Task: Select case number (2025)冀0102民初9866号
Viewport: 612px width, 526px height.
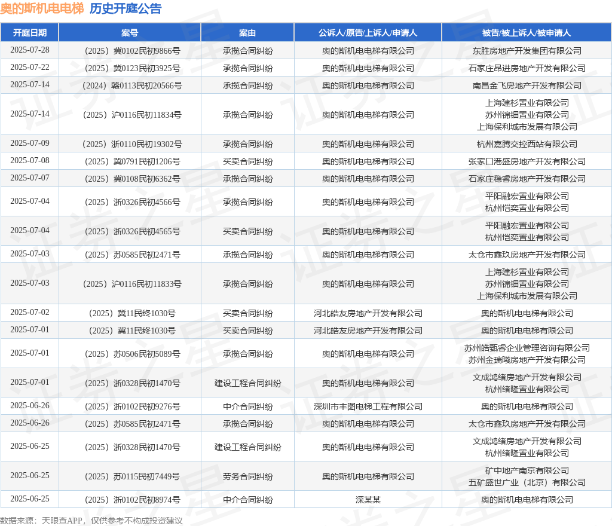Action: pyautogui.click(x=132, y=51)
